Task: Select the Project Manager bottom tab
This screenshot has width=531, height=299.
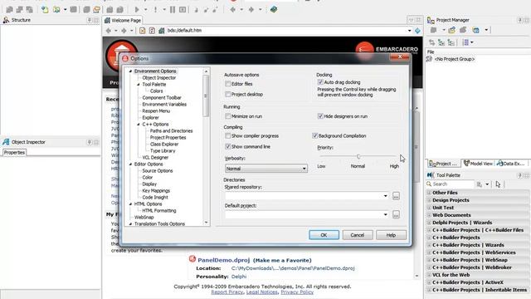Action: point(443,164)
